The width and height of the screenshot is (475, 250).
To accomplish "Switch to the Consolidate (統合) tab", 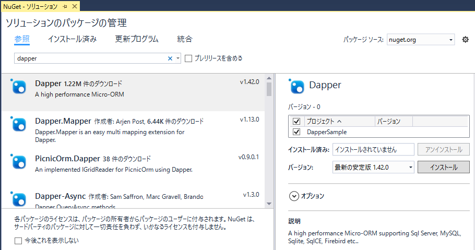I will coord(184,39).
